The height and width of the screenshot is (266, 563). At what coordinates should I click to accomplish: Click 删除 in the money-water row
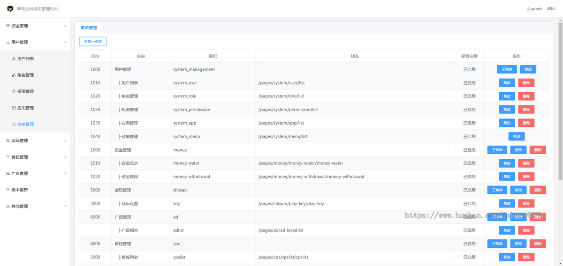click(526, 163)
